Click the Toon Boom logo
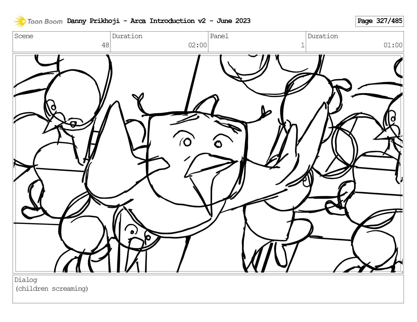 (x=38, y=21)
